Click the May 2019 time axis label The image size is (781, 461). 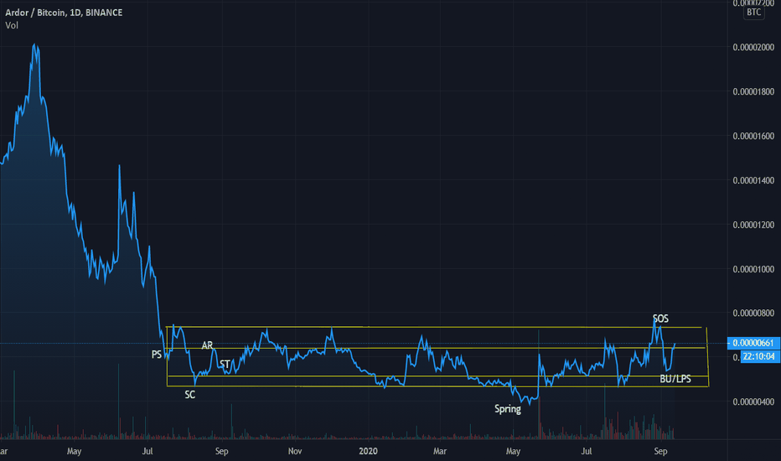[x=74, y=452]
